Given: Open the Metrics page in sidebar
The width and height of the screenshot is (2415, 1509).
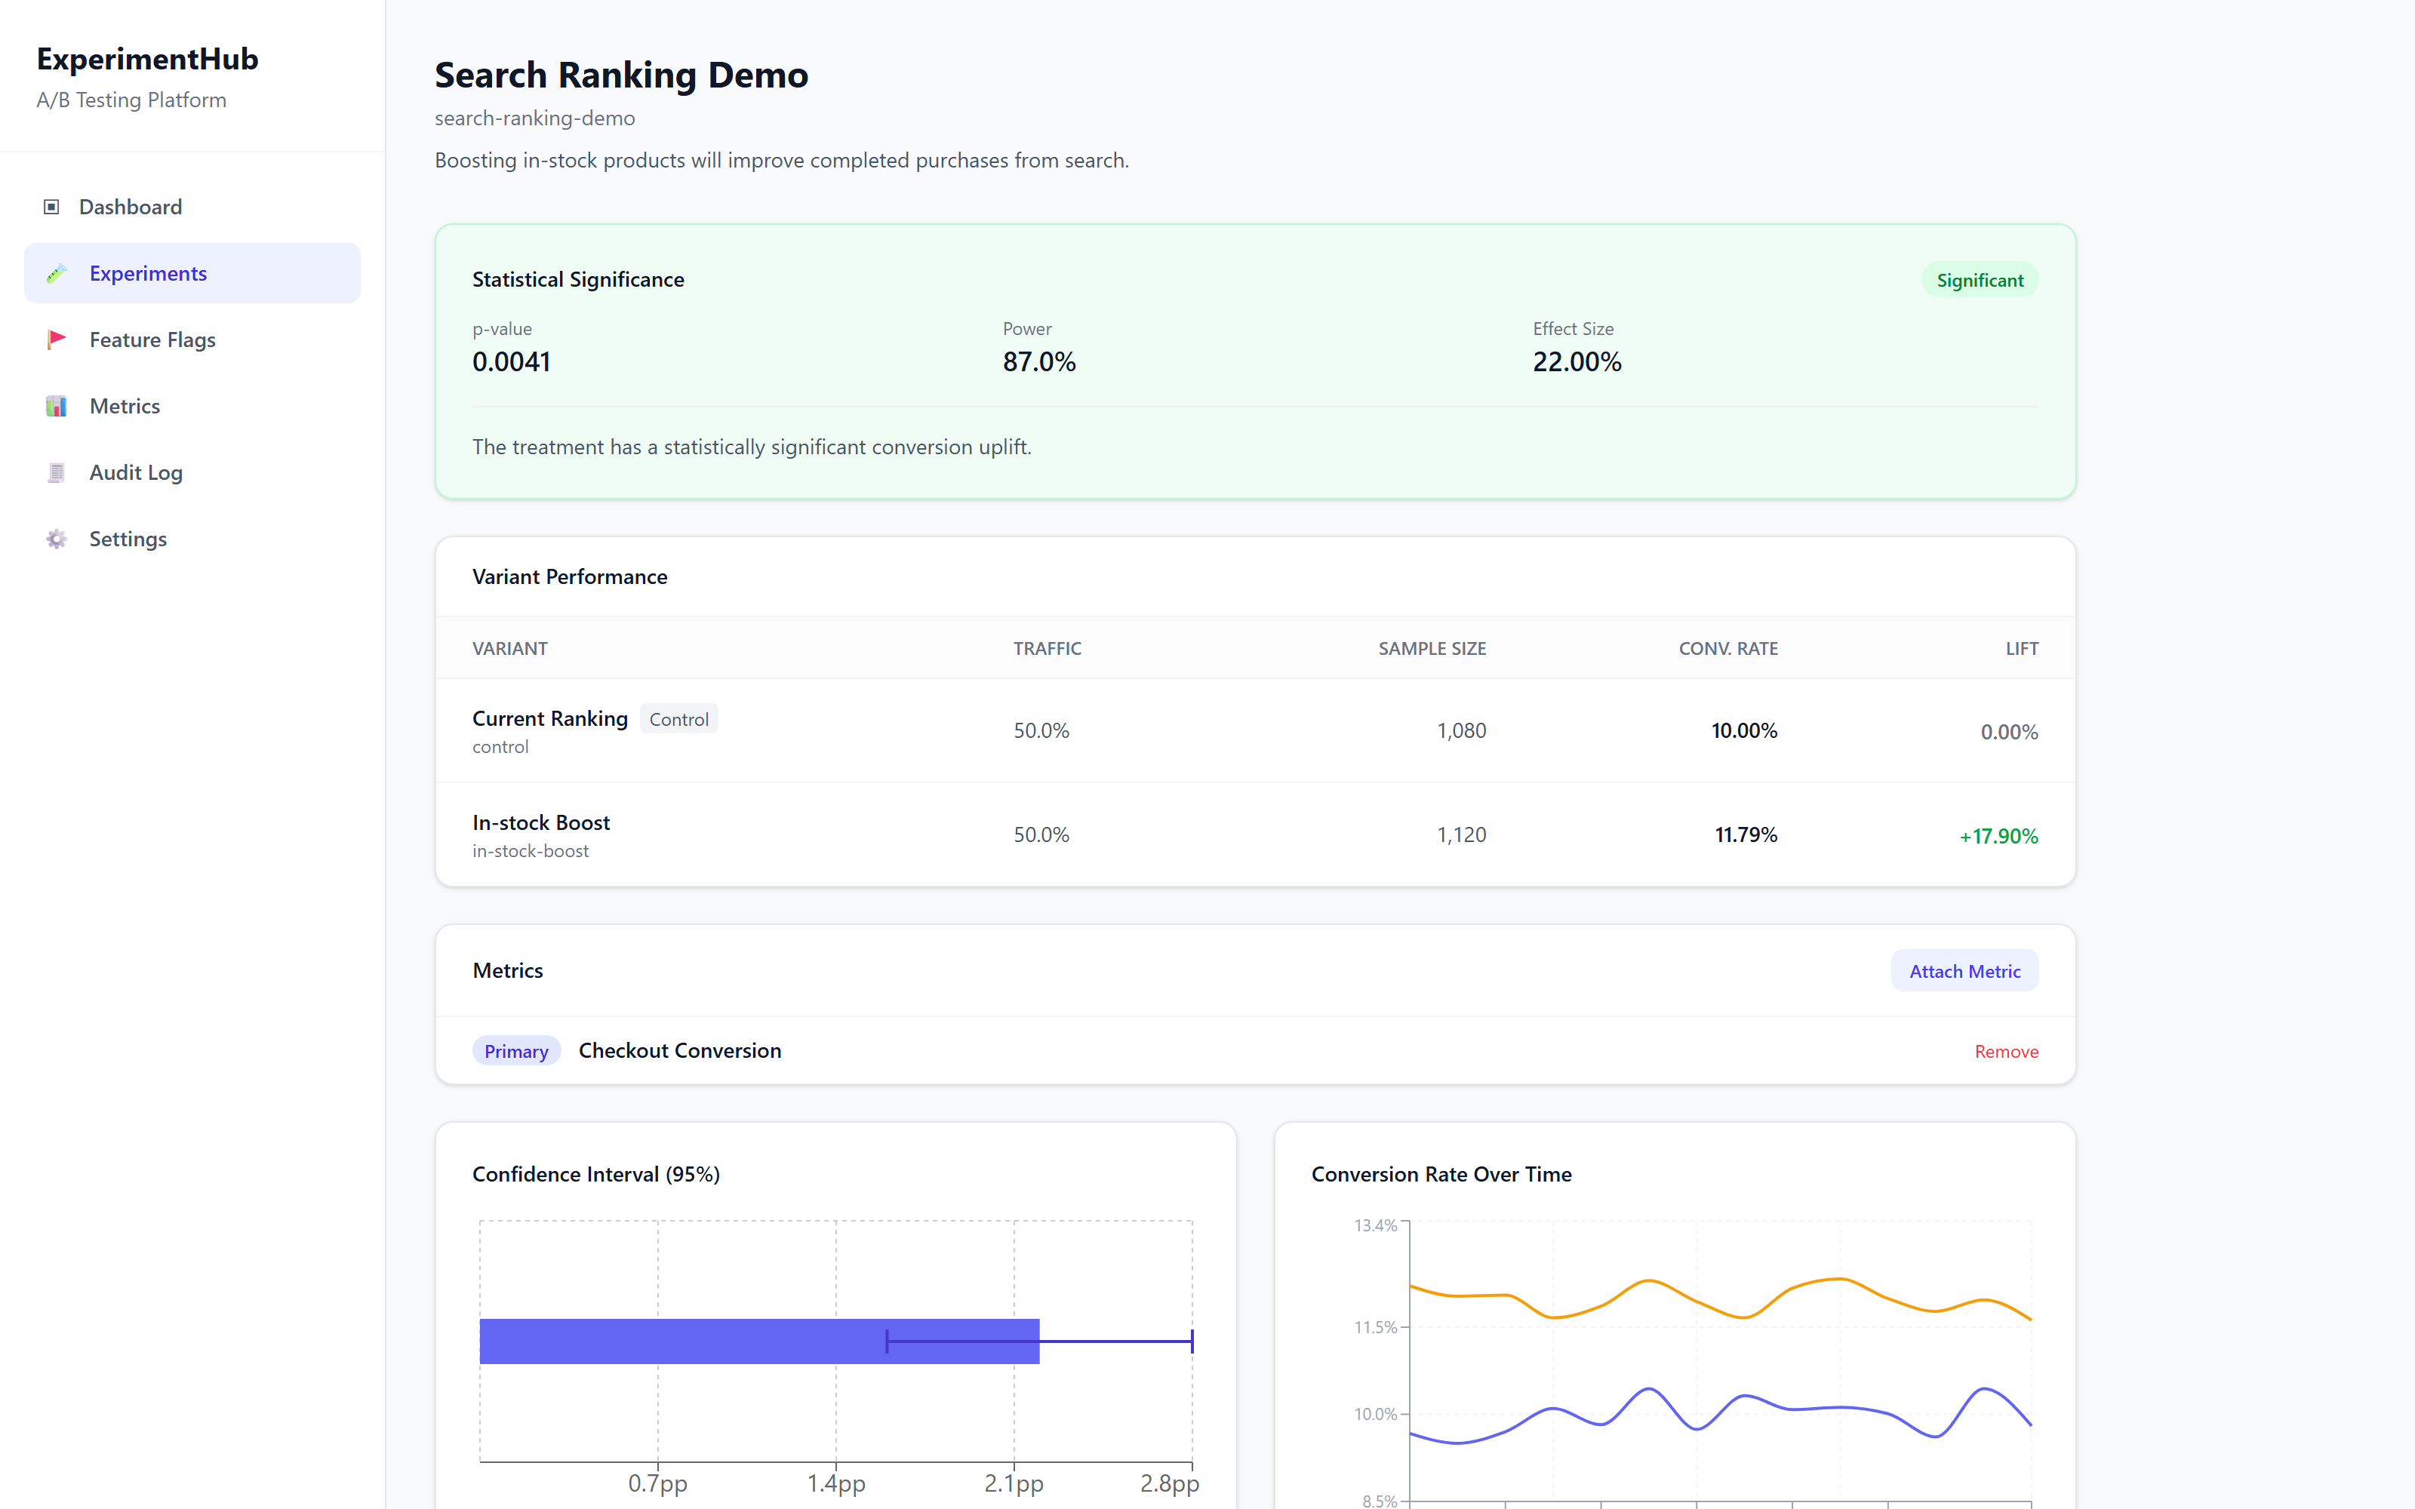Looking at the screenshot, I should click(192, 406).
